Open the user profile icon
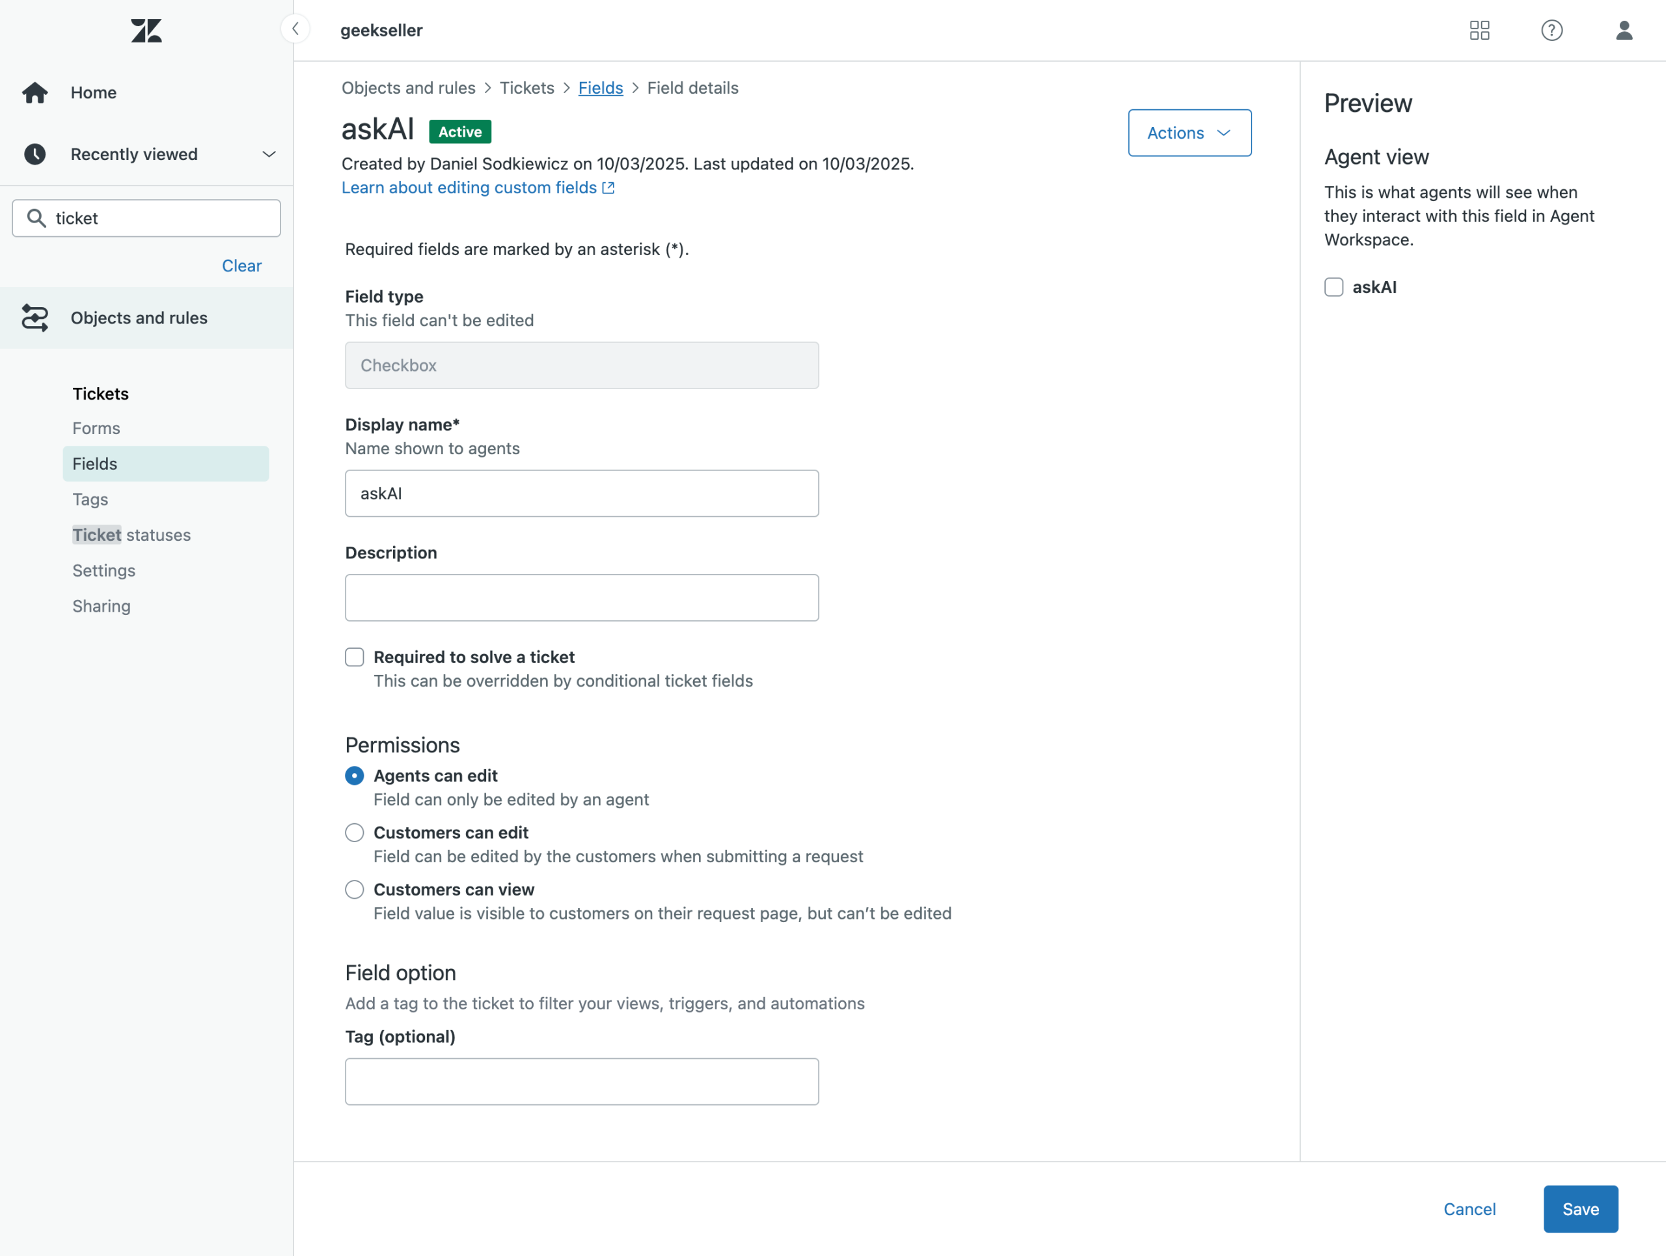 1624,30
